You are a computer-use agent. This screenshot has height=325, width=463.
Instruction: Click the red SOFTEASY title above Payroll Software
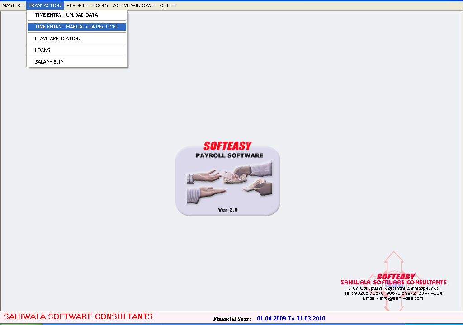pos(227,146)
